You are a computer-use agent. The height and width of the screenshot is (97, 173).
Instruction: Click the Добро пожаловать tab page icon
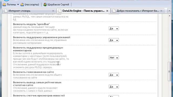[x=114, y=11]
